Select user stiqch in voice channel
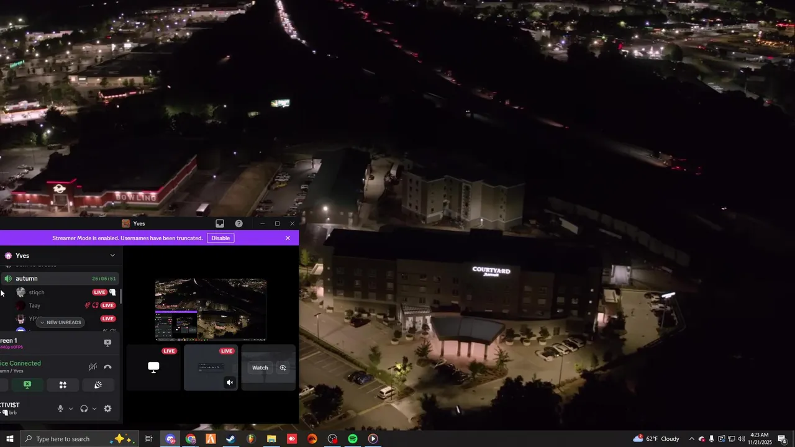This screenshot has height=447, width=795. 37,292
